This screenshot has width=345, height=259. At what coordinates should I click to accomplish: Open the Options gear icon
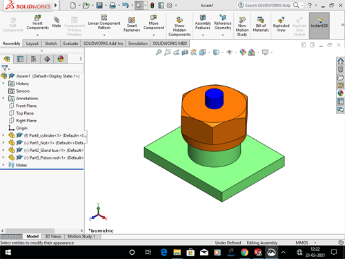tap(169, 5)
